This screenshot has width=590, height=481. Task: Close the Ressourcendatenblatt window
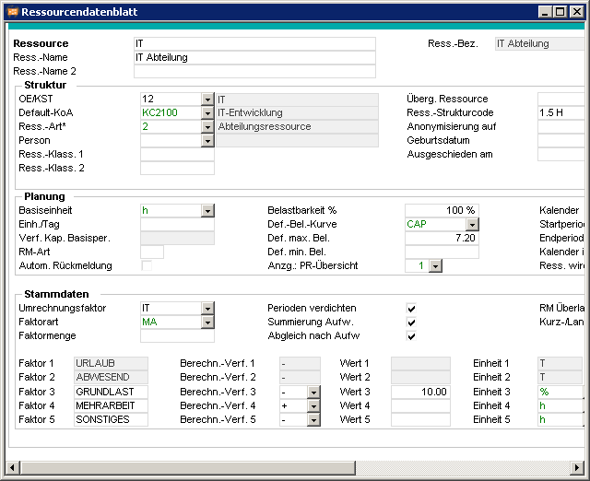pos(576,12)
